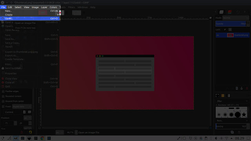The height and width of the screenshot is (141, 251).
Task: Adjust the brush Spacing slider
Action: pos(232,126)
